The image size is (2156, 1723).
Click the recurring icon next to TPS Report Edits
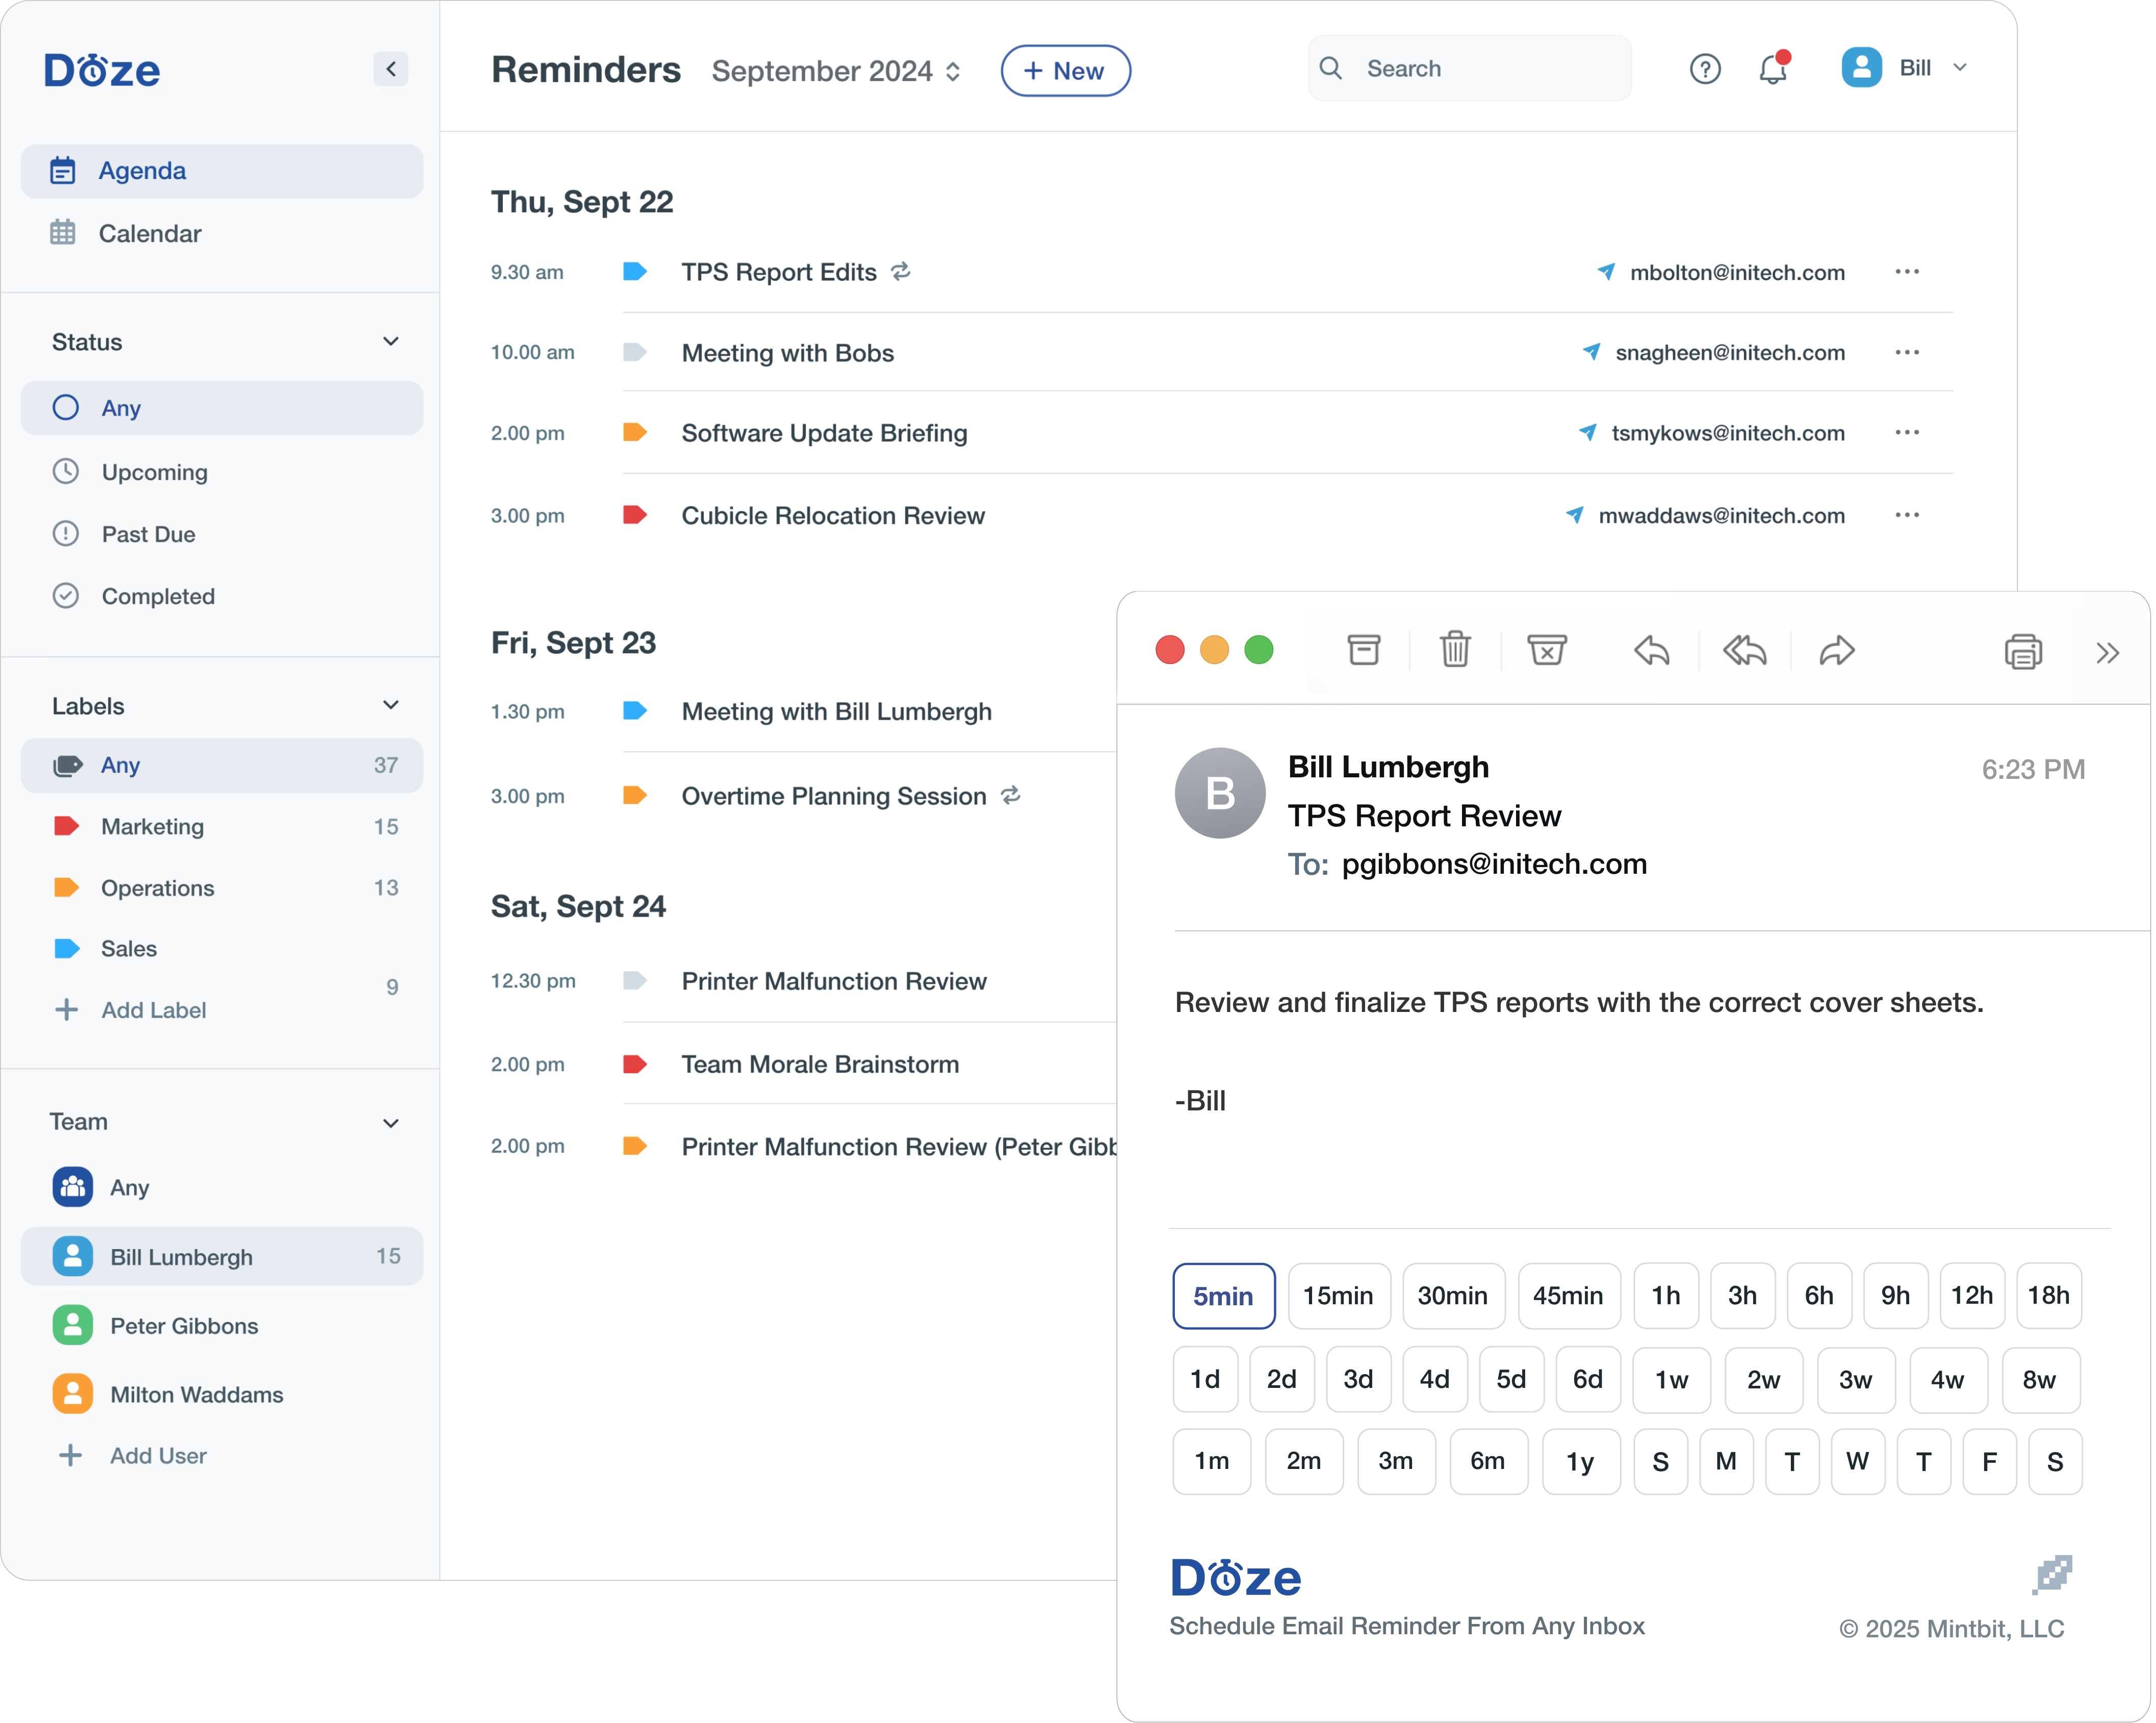(901, 272)
